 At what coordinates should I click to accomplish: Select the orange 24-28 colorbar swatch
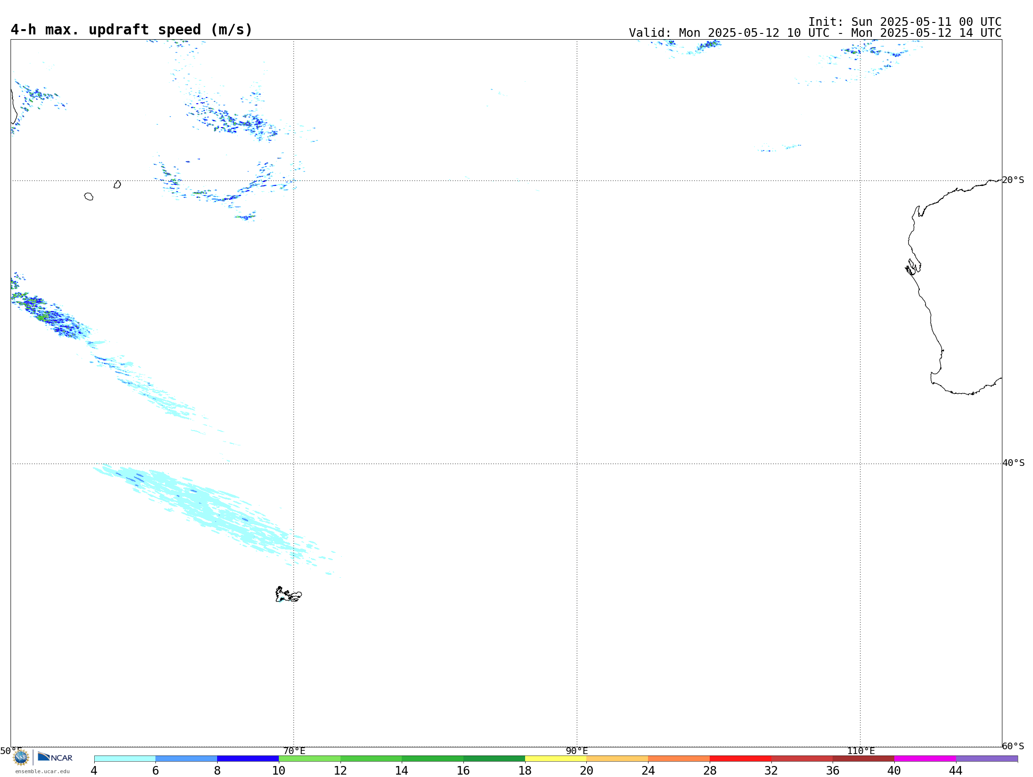click(679, 758)
